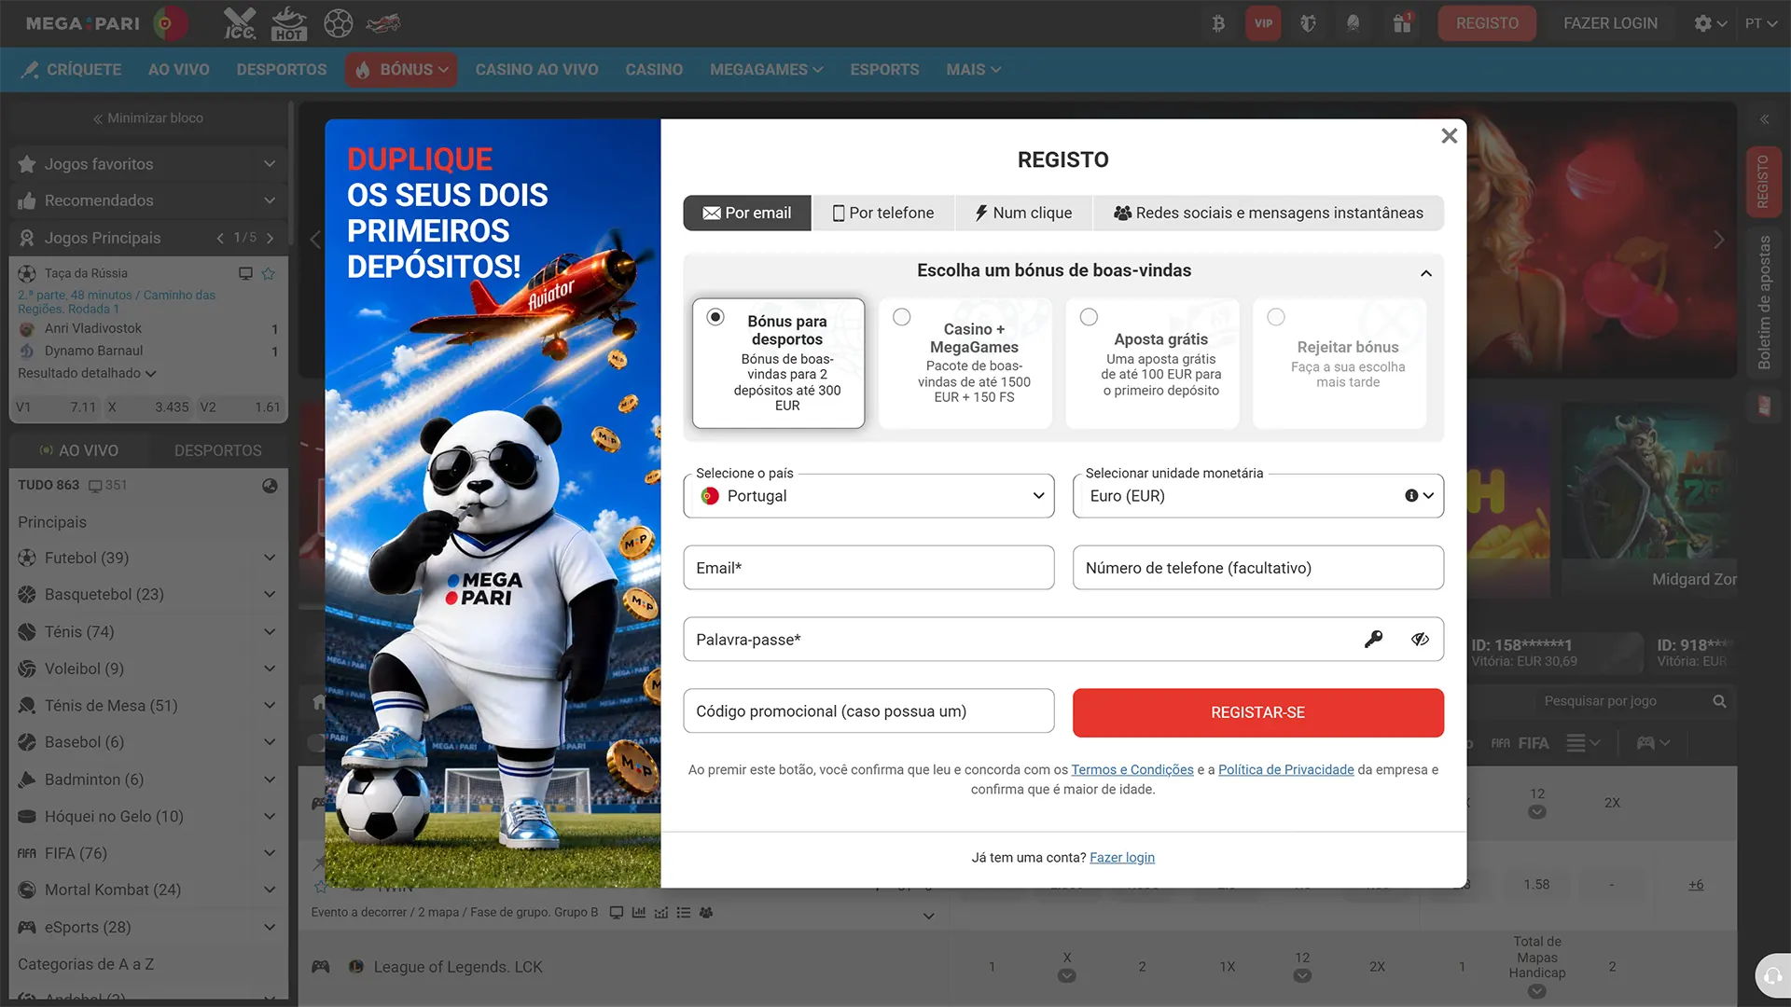Switch to Por email registration tab
The image size is (1791, 1007).
[x=747, y=213]
